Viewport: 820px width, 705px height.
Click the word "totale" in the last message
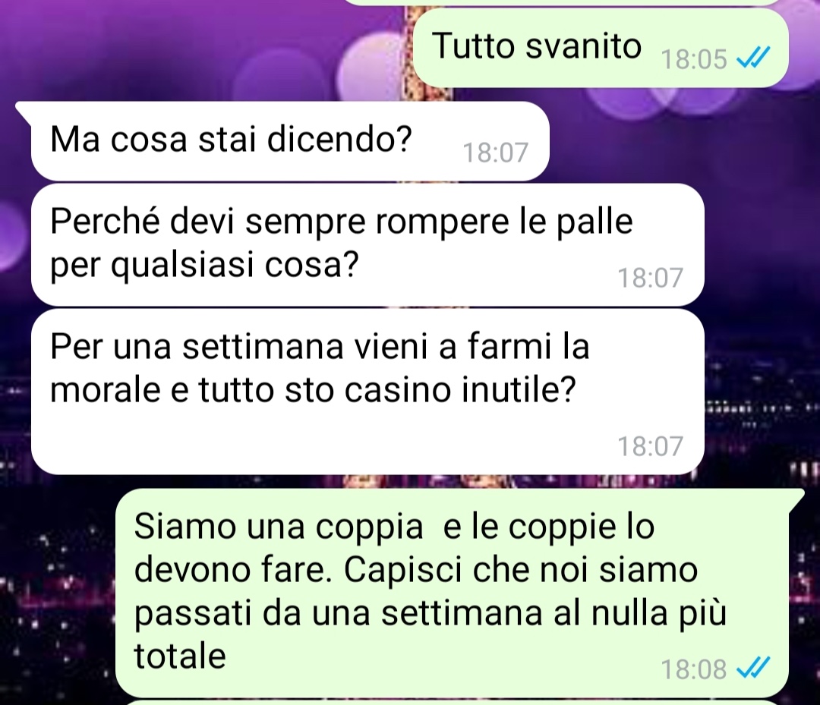click(180, 656)
